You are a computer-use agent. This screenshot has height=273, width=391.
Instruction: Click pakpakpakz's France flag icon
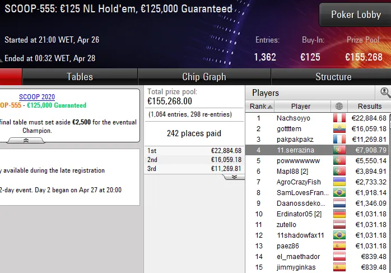tap(338, 140)
